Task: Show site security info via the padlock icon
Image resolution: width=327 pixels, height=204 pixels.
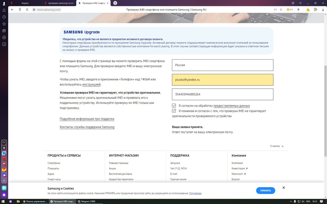Action: 34,10
